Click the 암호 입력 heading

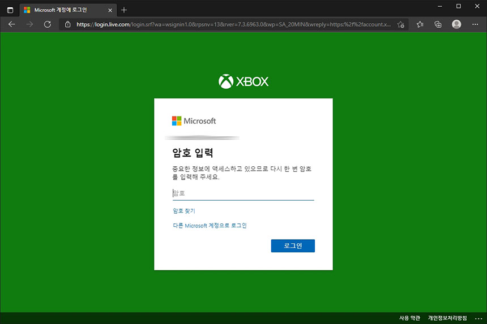pyautogui.click(x=193, y=153)
